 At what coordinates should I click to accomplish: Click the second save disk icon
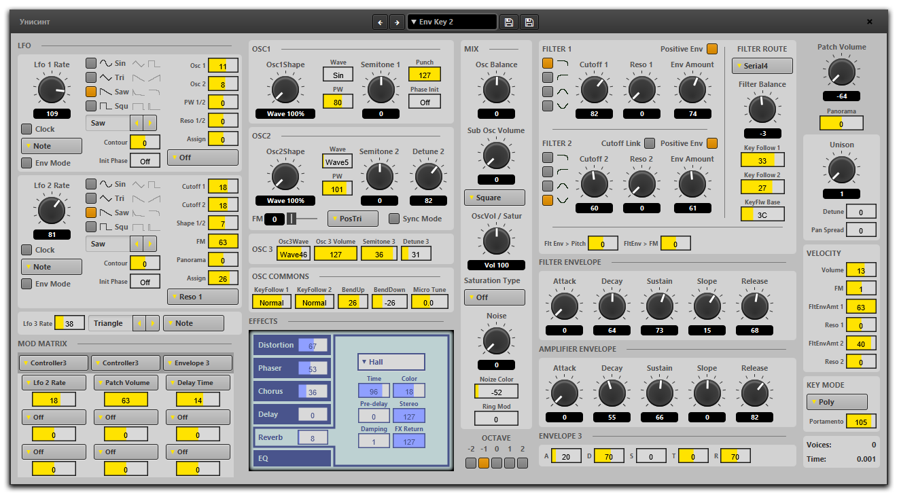pyautogui.click(x=529, y=22)
